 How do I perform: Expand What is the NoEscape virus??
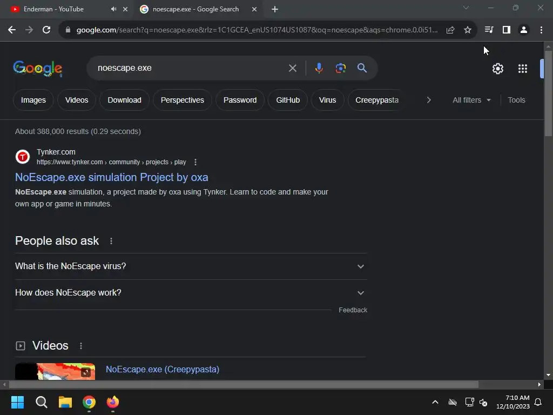pos(191,266)
